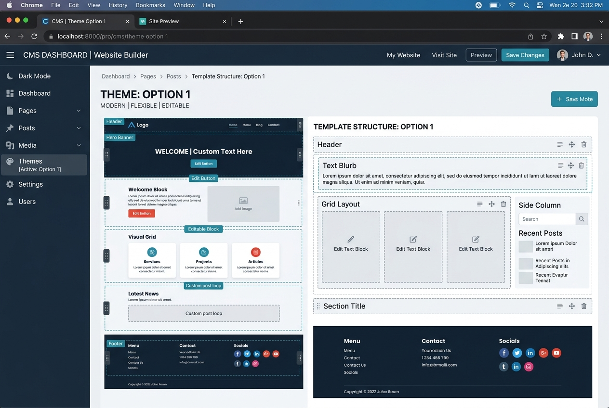This screenshot has height=408, width=609.
Task: Click the Add image placeholder in Welcome Block
Action: click(x=243, y=204)
